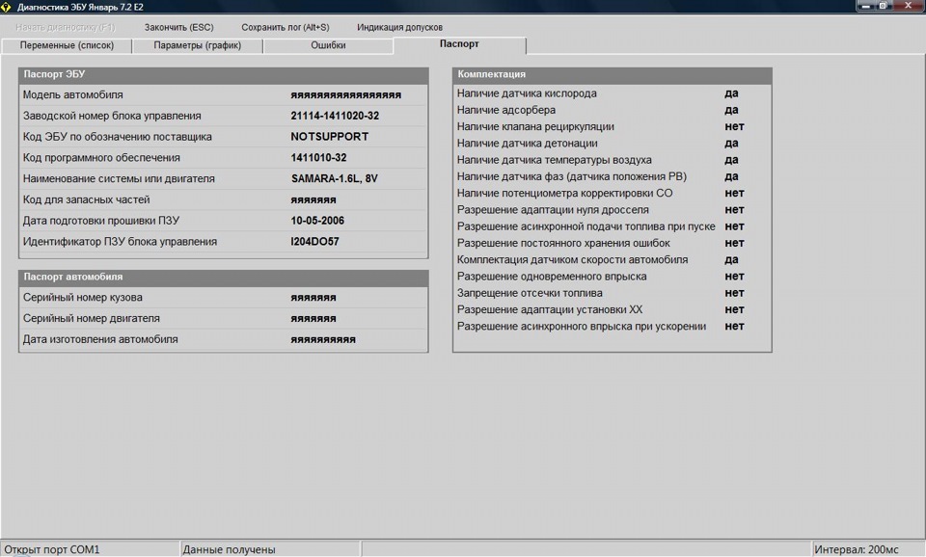This screenshot has width=926, height=557.
Task: Click label Серийный номер двигателя
Action: pyautogui.click(x=92, y=319)
